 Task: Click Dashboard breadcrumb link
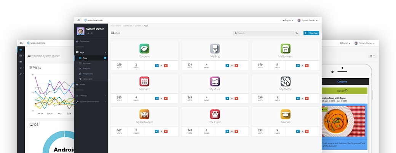[x=128, y=26]
